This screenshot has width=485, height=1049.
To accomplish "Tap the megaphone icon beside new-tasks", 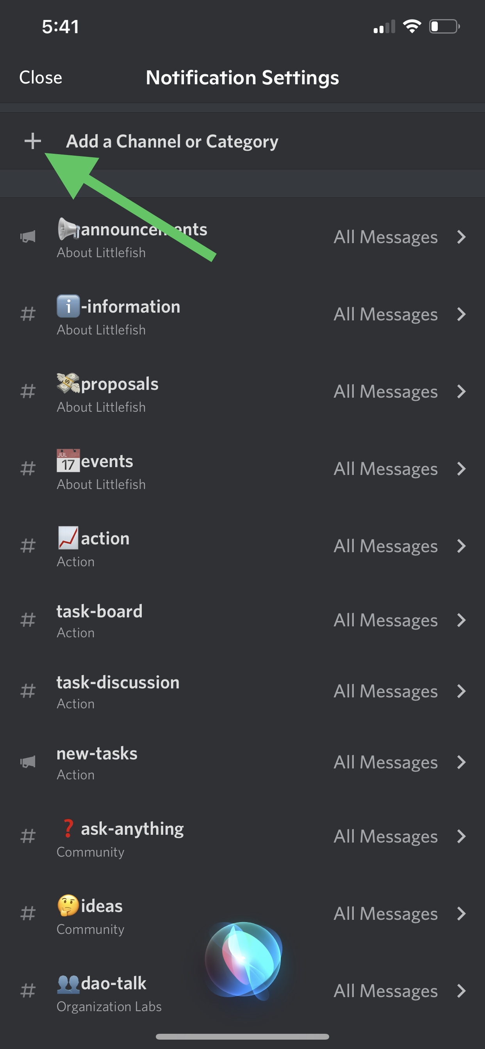I will (28, 761).
